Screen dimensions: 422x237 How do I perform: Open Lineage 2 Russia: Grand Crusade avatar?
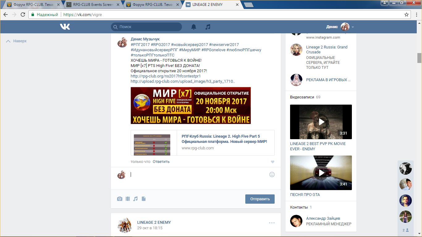click(296, 50)
